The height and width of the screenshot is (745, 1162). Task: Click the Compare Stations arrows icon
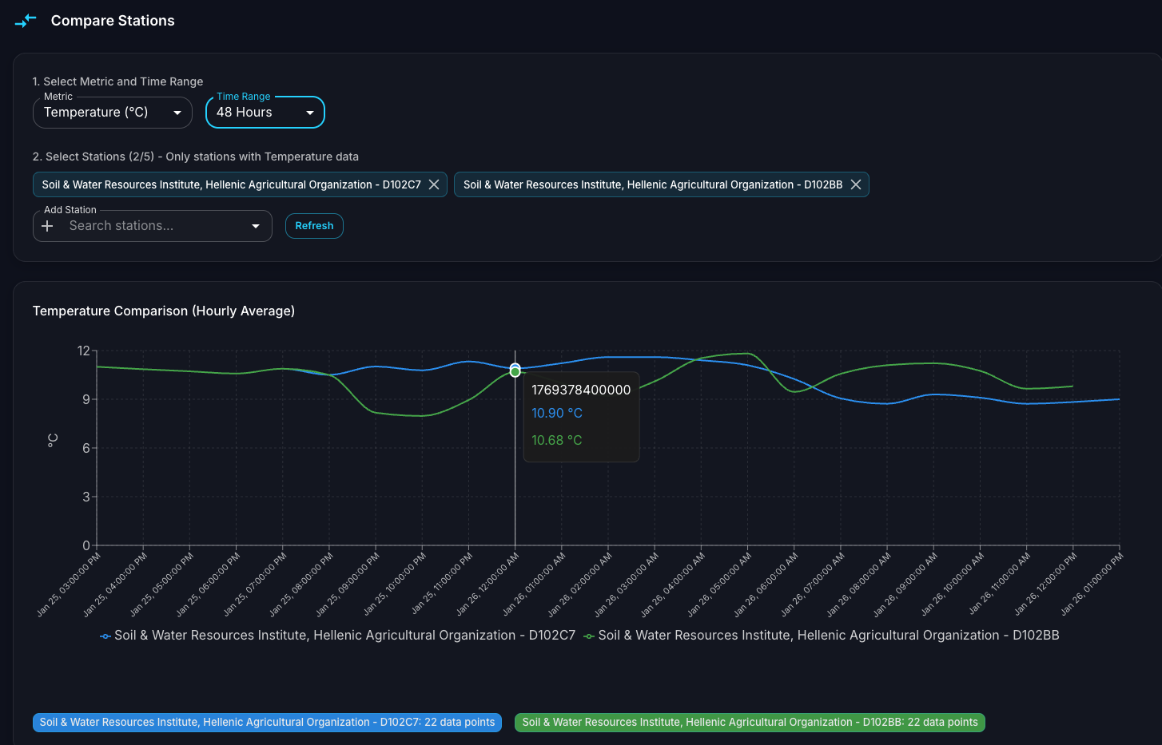point(26,21)
